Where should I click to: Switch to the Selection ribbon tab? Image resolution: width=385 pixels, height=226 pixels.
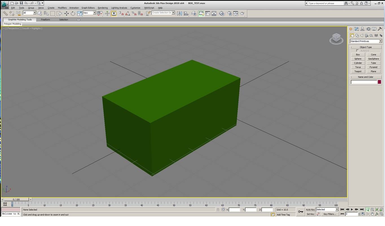(x=63, y=20)
